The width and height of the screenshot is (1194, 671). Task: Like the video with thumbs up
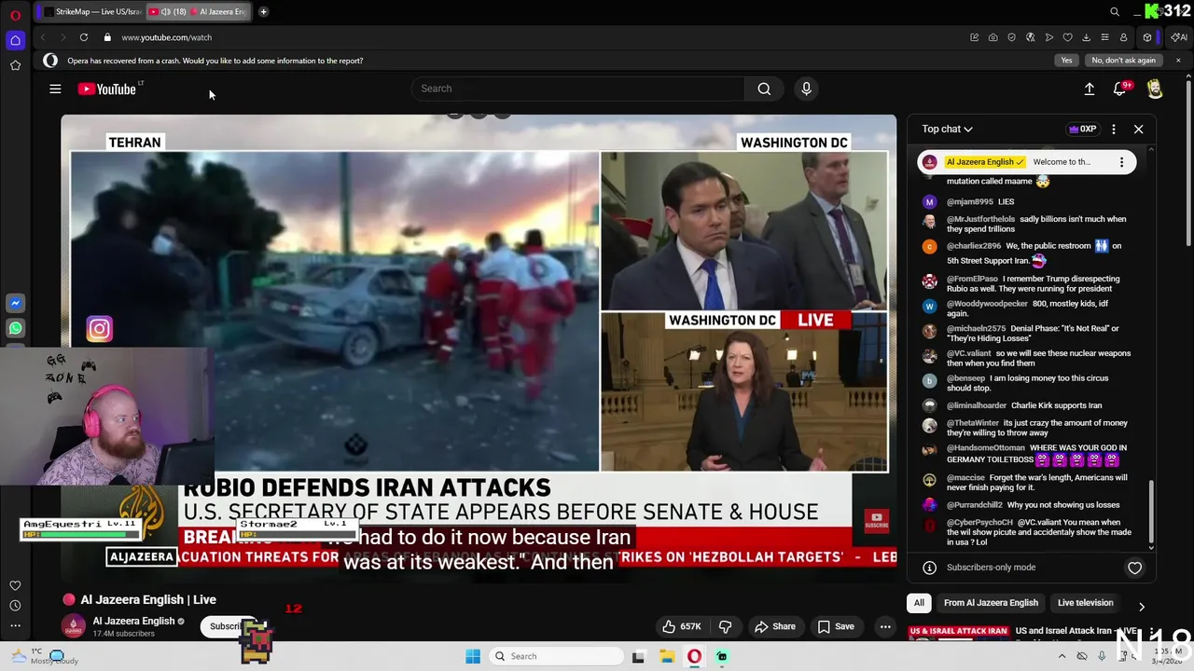coord(682,626)
